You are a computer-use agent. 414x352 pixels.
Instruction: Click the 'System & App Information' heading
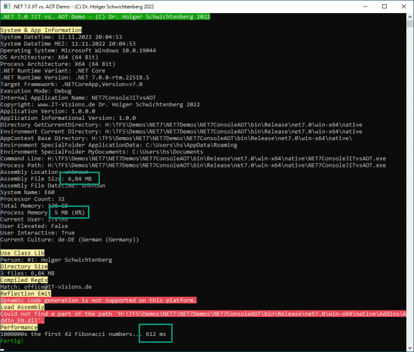41,30
